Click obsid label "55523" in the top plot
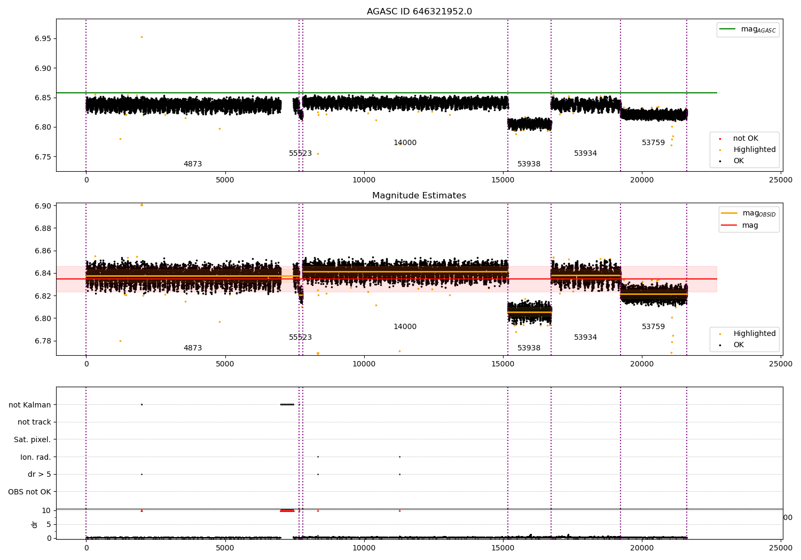Image resolution: width=801 pixels, height=560 pixels. click(301, 154)
